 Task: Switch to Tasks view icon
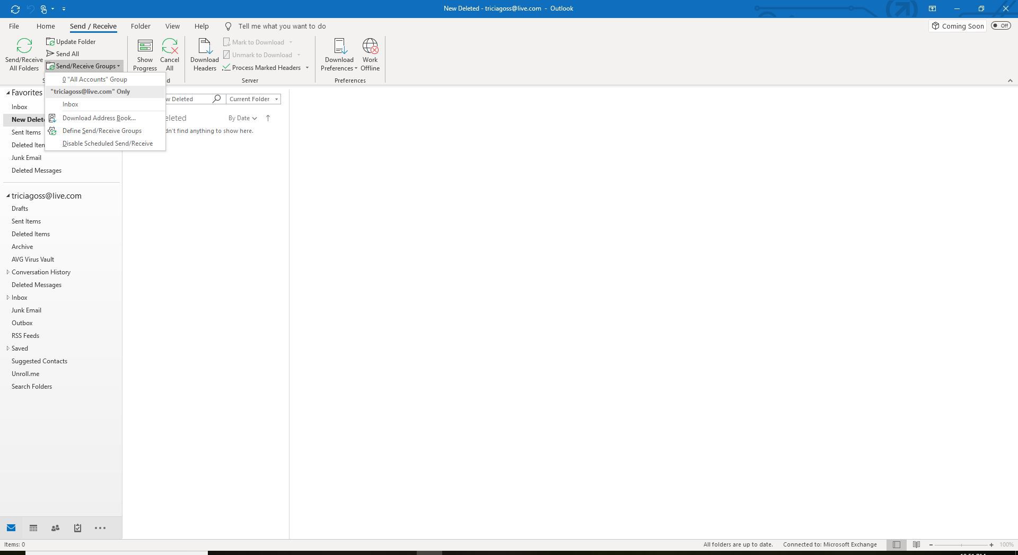pyautogui.click(x=77, y=528)
